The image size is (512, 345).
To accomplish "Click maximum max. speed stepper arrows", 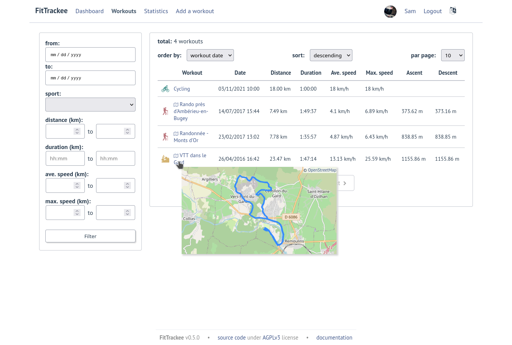I will tap(127, 213).
